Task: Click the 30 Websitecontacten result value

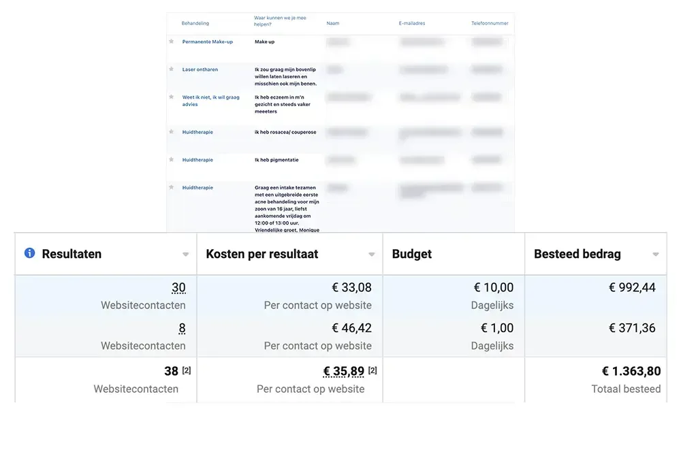Action: pos(178,288)
